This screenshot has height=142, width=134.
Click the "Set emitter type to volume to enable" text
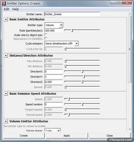click(25, 126)
